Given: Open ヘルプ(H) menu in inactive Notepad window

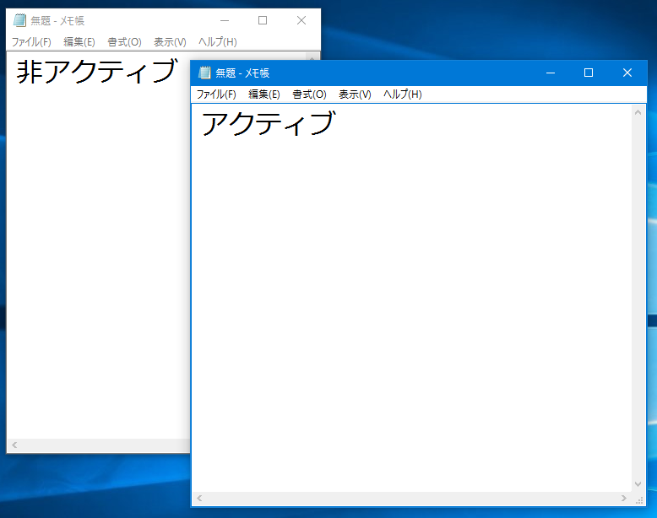Looking at the screenshot, I should (218, 42).
